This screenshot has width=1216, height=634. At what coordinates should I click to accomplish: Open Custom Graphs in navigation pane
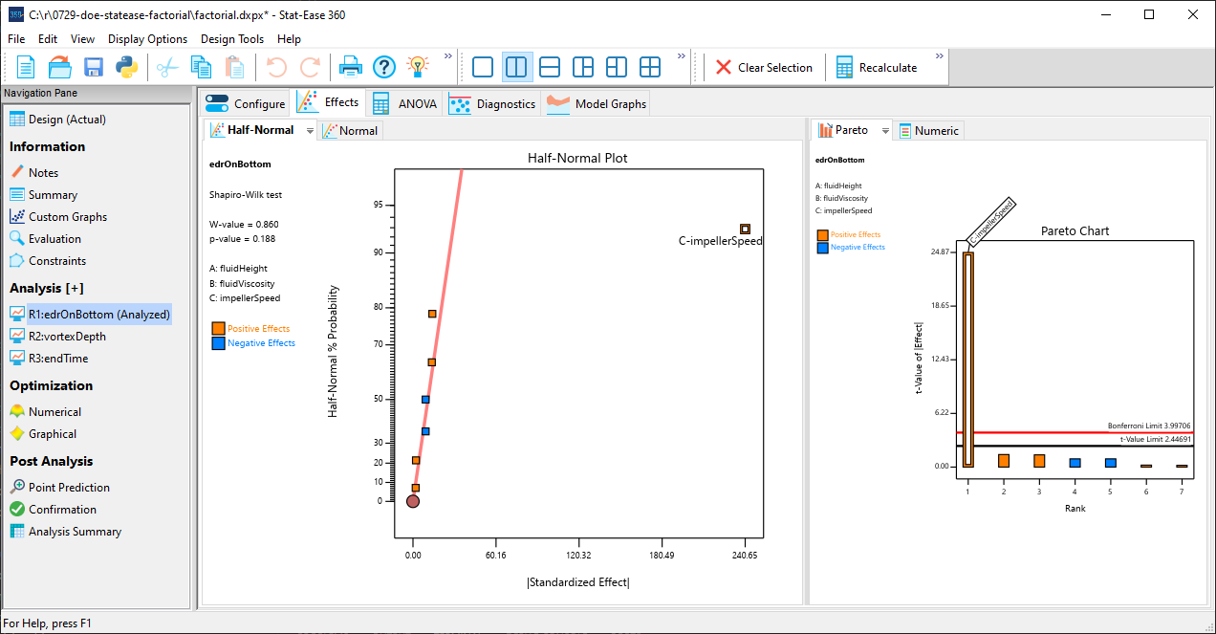click(x=58, y=217)
